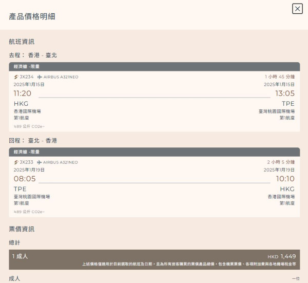Select the 產品價格明細 dialog title
The height and width of the screenshot is (283, 308).
tap(32, 16)
